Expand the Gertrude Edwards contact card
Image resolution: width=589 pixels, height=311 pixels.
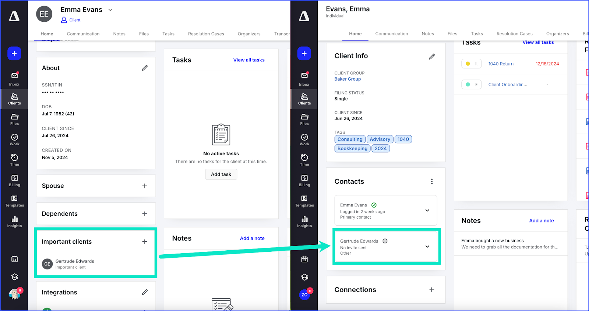427,247
